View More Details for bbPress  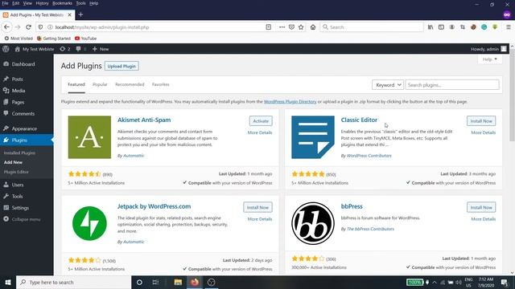coord(483,219)
